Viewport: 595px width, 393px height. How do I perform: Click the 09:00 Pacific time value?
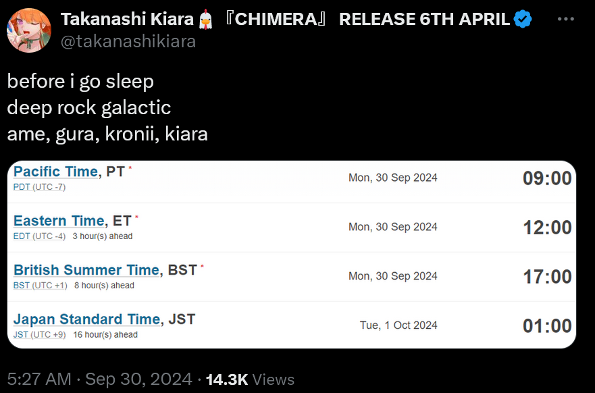pyautogui.click(x=547, y=178)
